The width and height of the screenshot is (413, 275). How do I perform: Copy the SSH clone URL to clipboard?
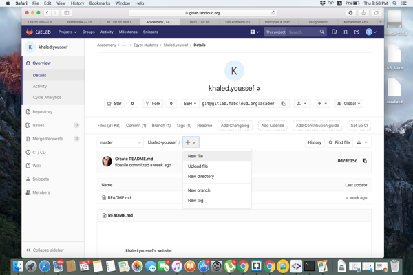click(283, 104)
